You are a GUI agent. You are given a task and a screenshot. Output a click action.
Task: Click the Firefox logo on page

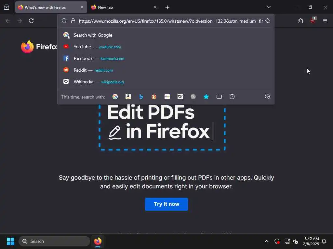[x=39, y=47]
